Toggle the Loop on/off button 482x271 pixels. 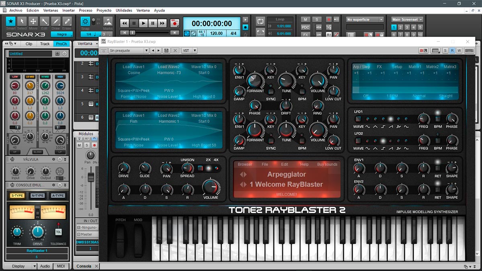[260, 21]
